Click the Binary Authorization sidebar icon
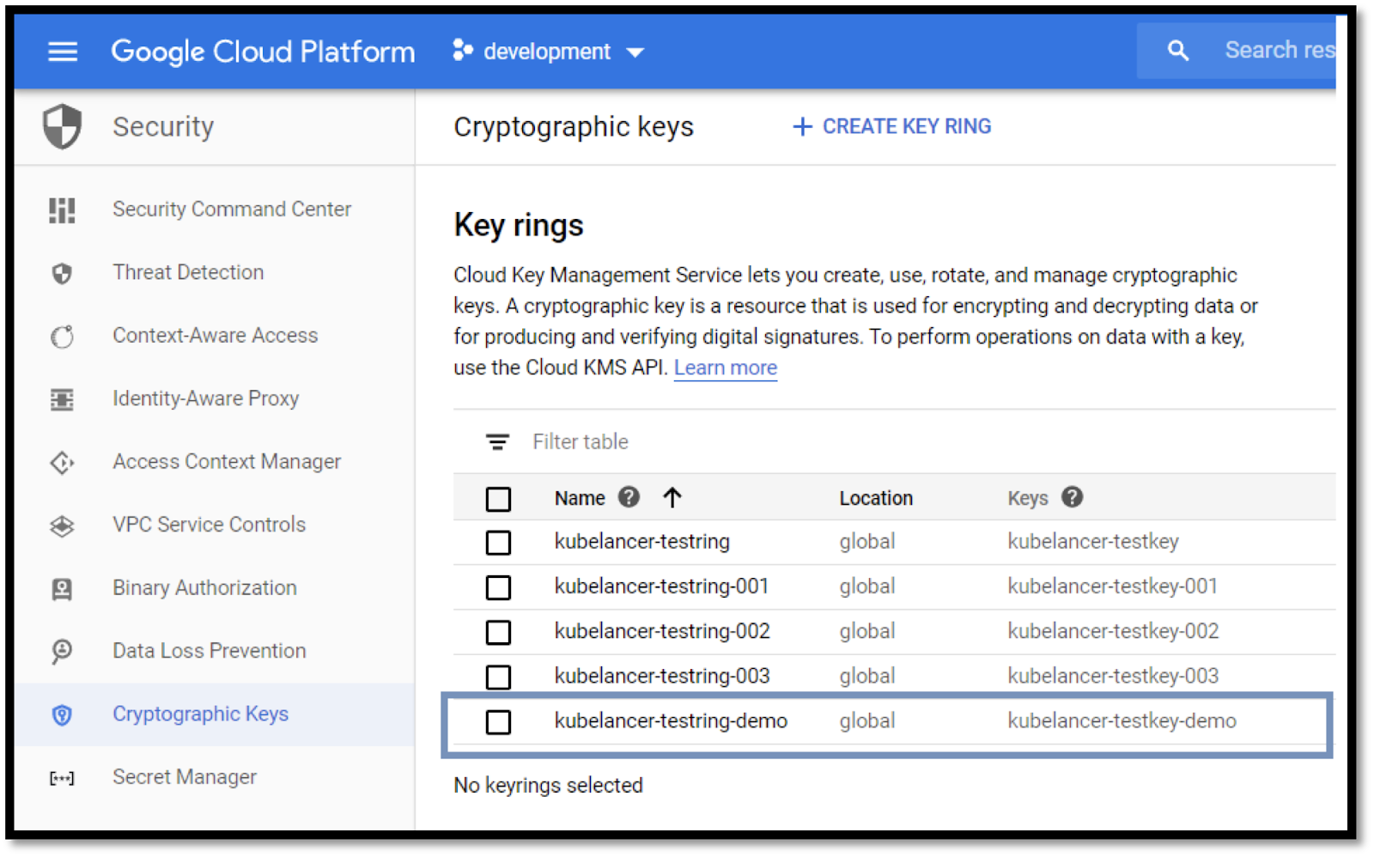 [x=62, y=588]
